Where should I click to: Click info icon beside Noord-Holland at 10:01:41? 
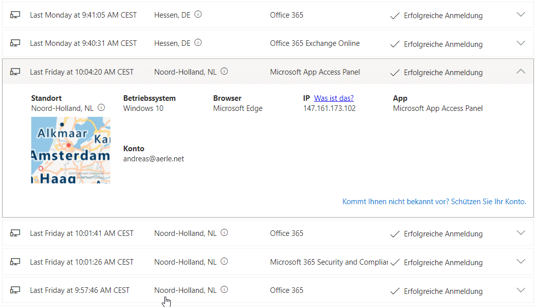[x=224, y=233]
